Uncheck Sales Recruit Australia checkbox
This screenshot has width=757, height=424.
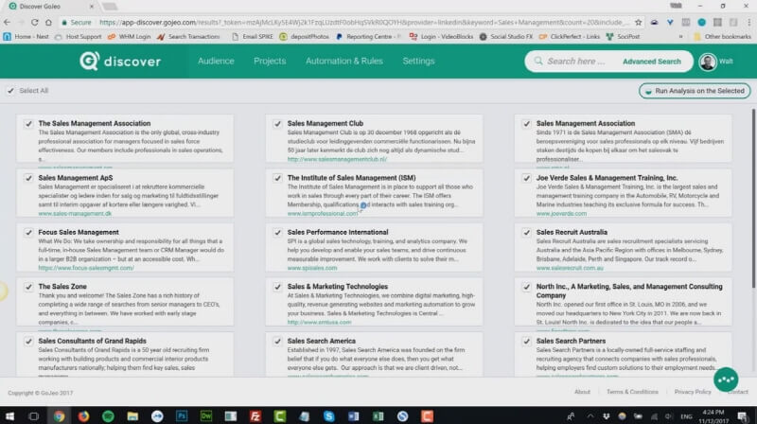click(x=527, y=232)
